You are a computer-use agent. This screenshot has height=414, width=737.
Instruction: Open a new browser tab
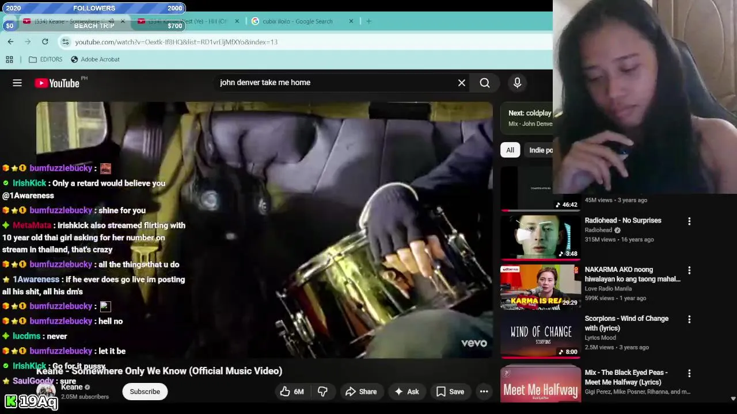click(369, 21)
